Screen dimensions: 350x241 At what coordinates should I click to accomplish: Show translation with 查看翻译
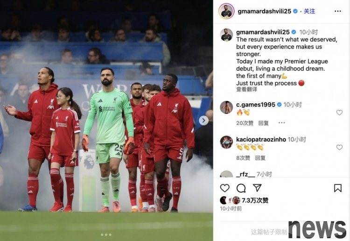pos(246,89)
